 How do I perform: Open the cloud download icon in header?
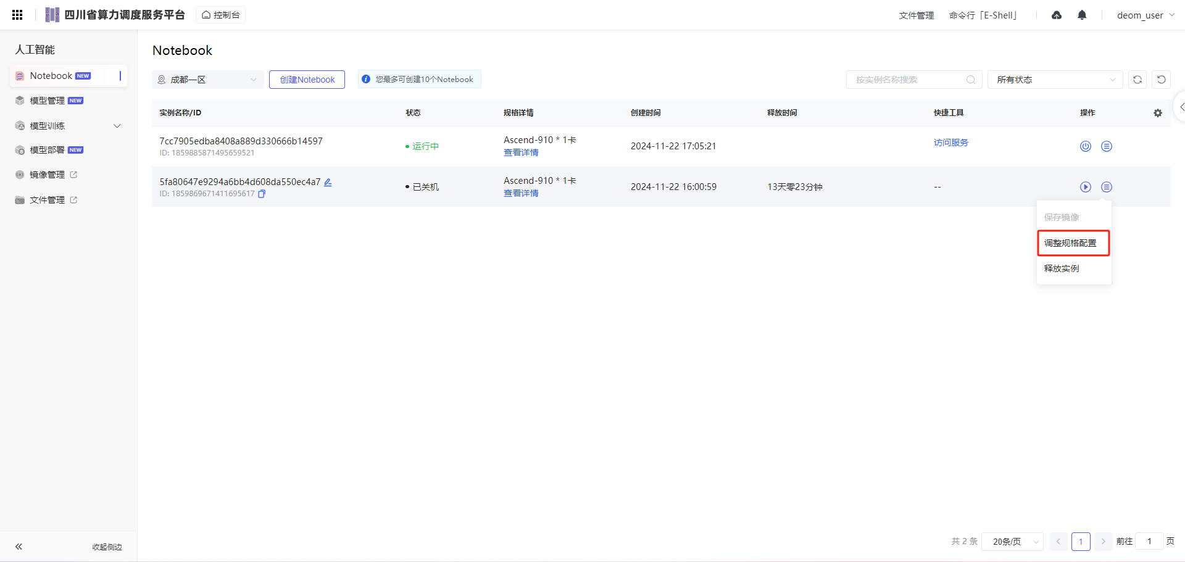tap(1057, 15)
